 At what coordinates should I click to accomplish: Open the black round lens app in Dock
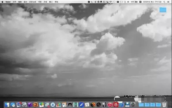tap(99, 105)
